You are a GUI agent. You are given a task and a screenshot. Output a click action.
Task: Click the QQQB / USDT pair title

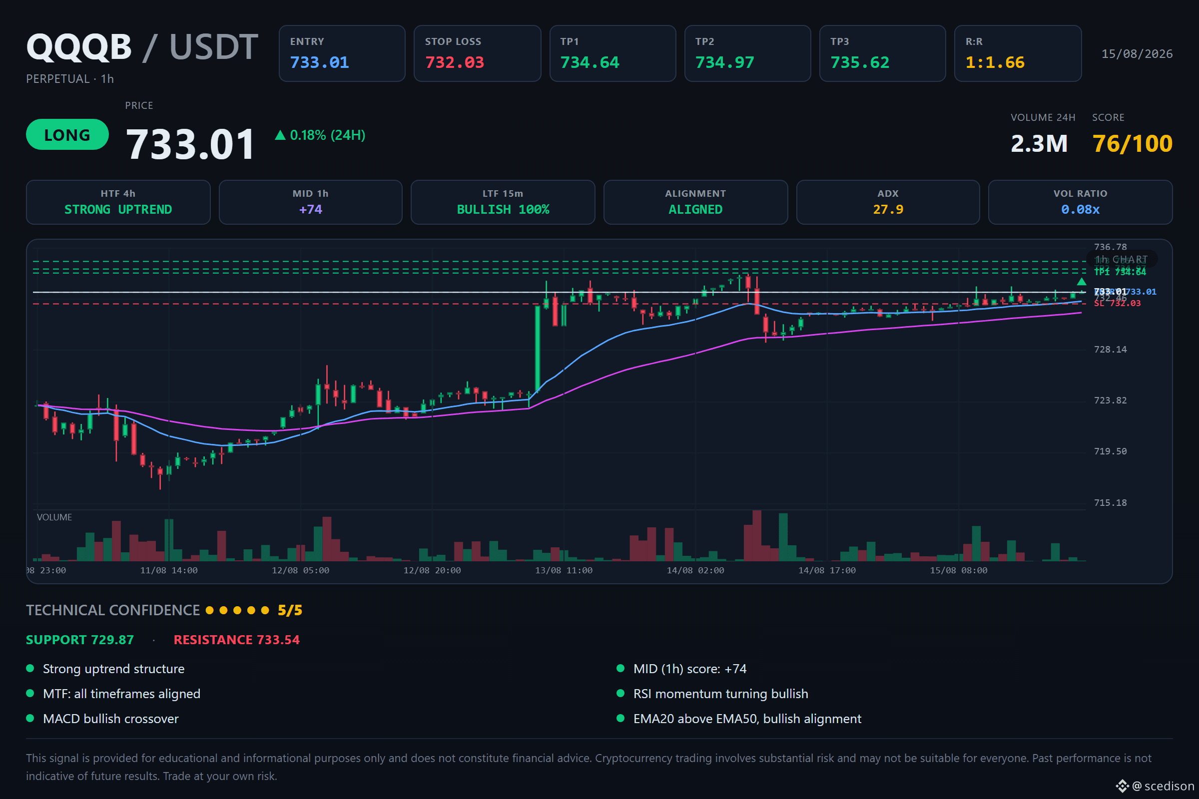coord(142,47)
